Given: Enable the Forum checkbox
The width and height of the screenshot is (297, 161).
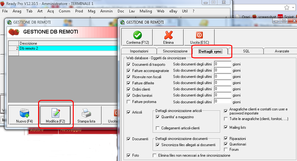Looking at the screenshot, I should (226, 150).
